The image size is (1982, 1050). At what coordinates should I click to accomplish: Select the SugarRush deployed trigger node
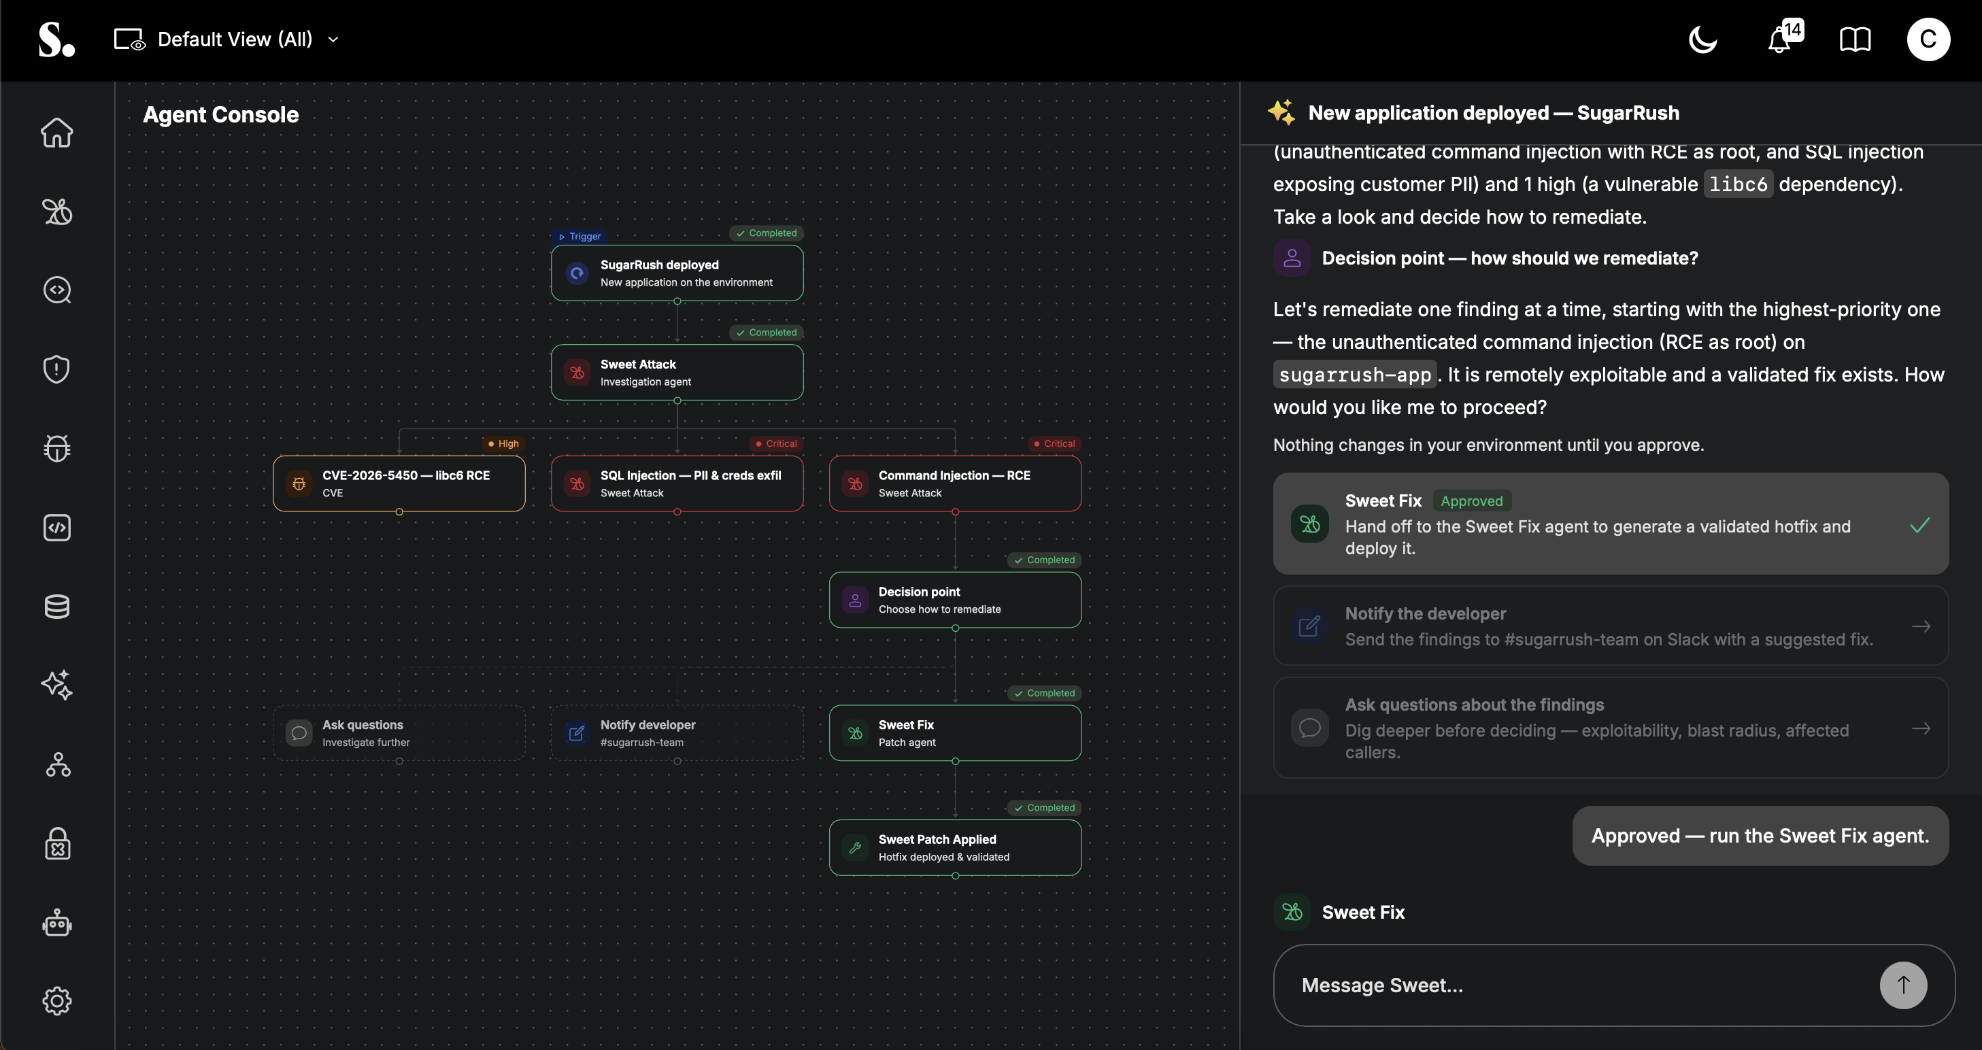pos(677,273)
